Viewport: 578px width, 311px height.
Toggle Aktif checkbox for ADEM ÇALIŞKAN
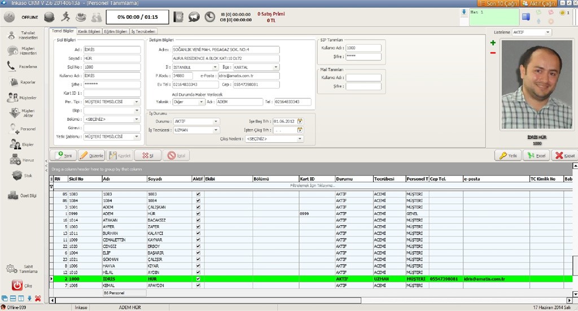pyautogui.click(x=198, y=207)
